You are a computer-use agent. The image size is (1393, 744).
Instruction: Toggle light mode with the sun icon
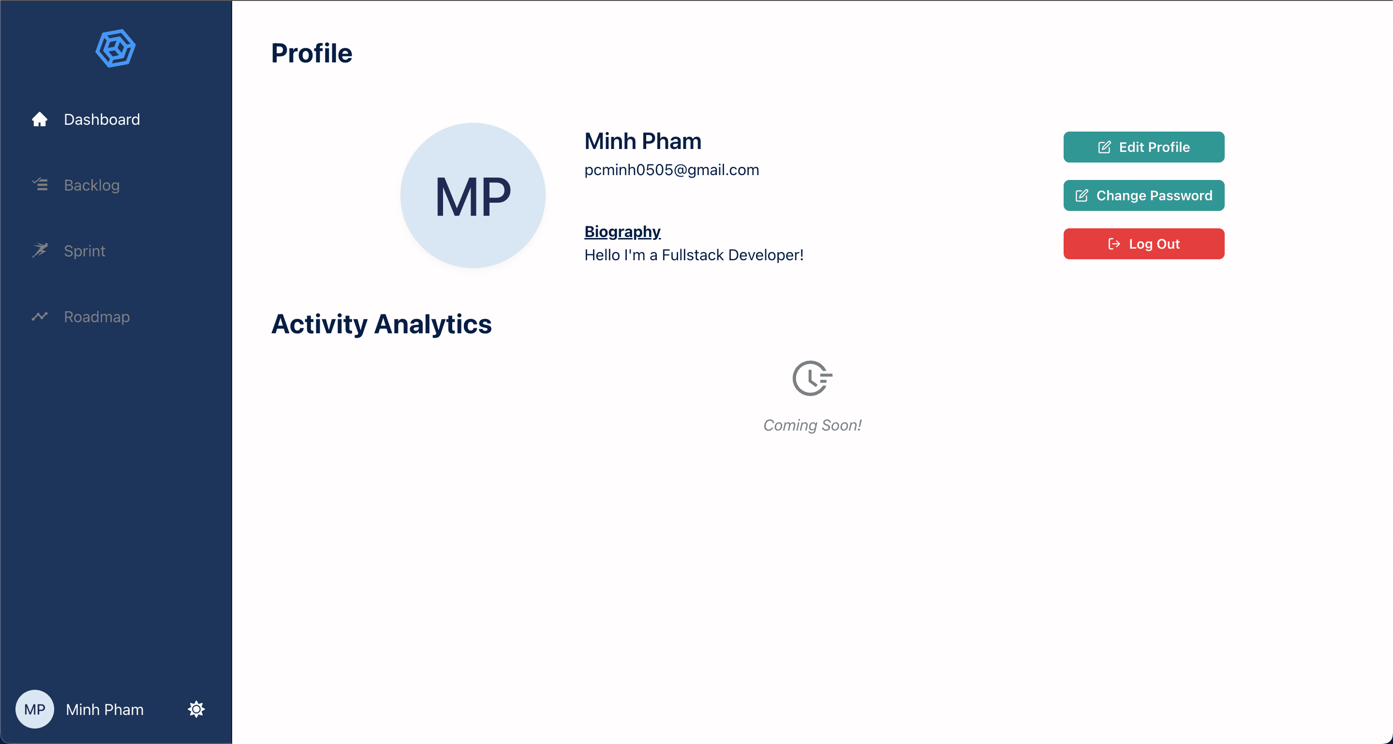[196, 709]
